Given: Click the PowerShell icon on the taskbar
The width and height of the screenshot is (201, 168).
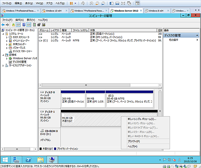Looking at the screenshot, I should pyautogui.click(x=28, y=159).
